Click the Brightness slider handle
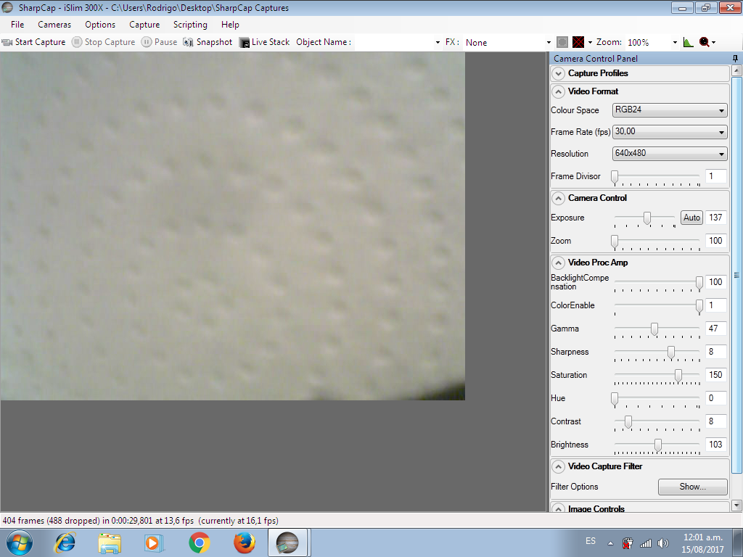This screenshot has height=557, width=743. pos(657,445)
